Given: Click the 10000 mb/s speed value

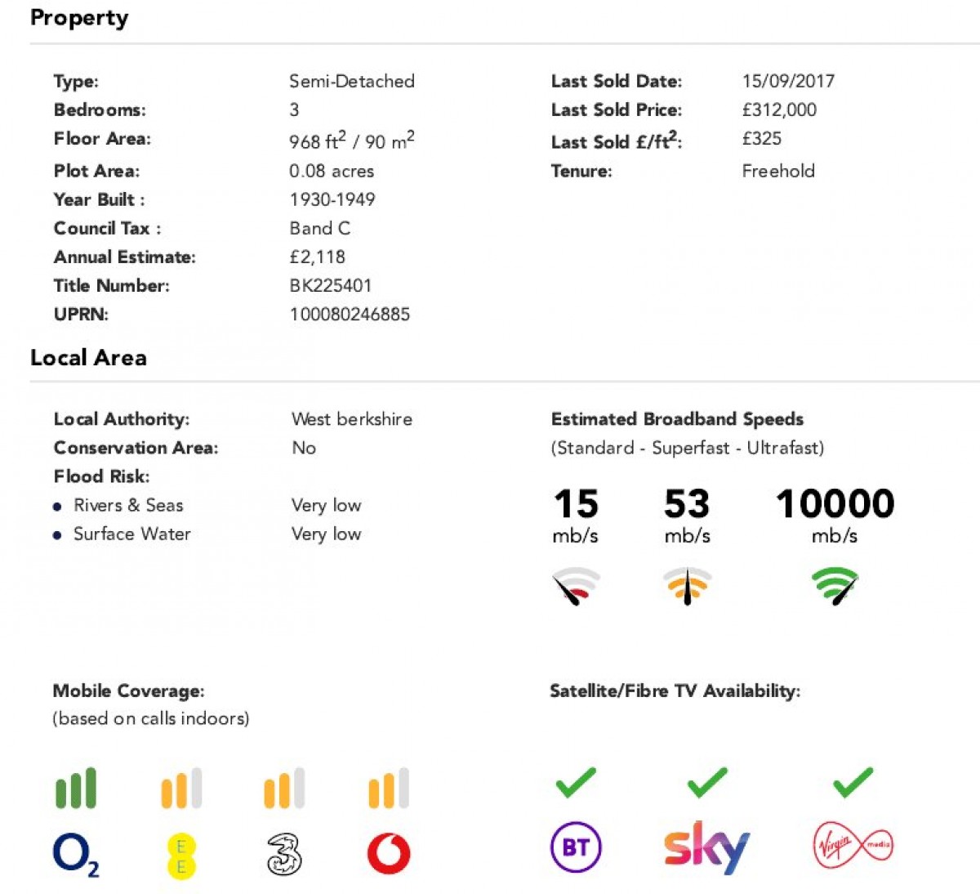Looking at the screenshot, I should [x=835, y=504].
